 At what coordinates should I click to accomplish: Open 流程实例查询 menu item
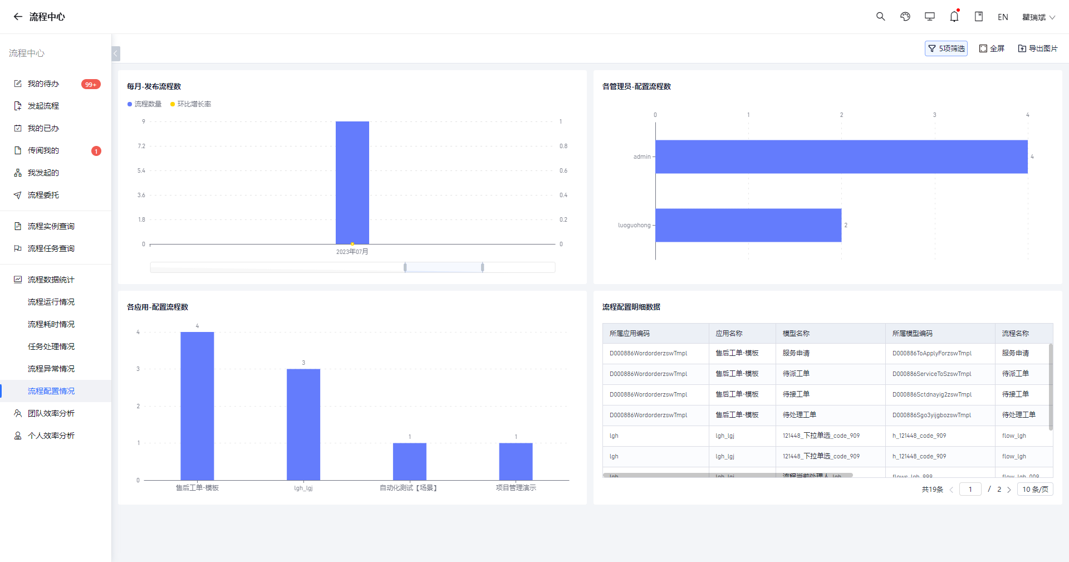click(56, 226)
